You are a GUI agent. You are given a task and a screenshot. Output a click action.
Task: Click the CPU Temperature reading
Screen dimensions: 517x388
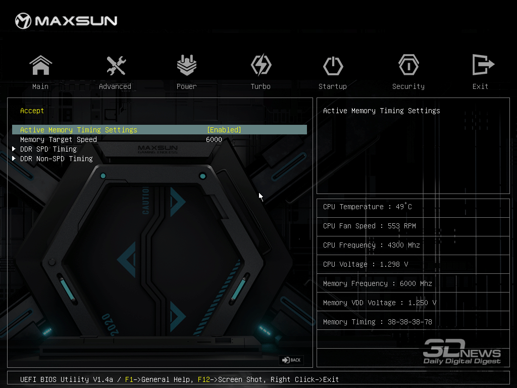[368, 207]
